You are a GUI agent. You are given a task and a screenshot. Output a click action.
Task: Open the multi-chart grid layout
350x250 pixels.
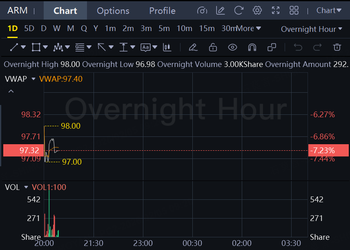tap(294, 10)
